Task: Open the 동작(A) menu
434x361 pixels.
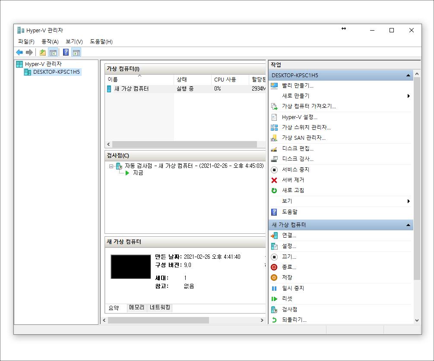Action: pyautogui.click(x=50, y=42)
